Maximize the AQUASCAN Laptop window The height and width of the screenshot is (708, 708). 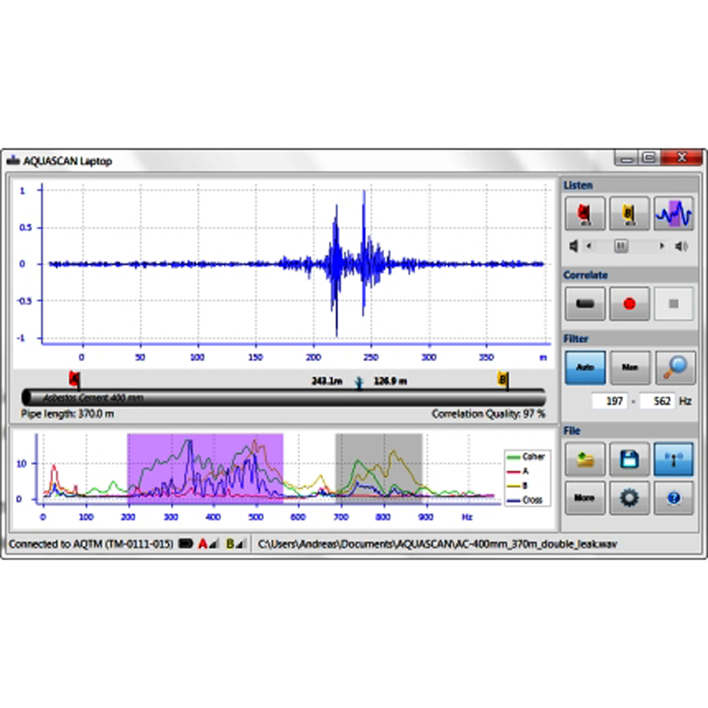point(650,158)
